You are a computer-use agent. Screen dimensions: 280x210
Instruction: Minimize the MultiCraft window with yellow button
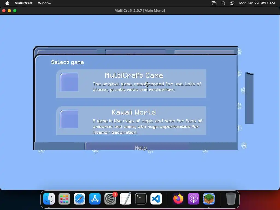coord(9,11)
